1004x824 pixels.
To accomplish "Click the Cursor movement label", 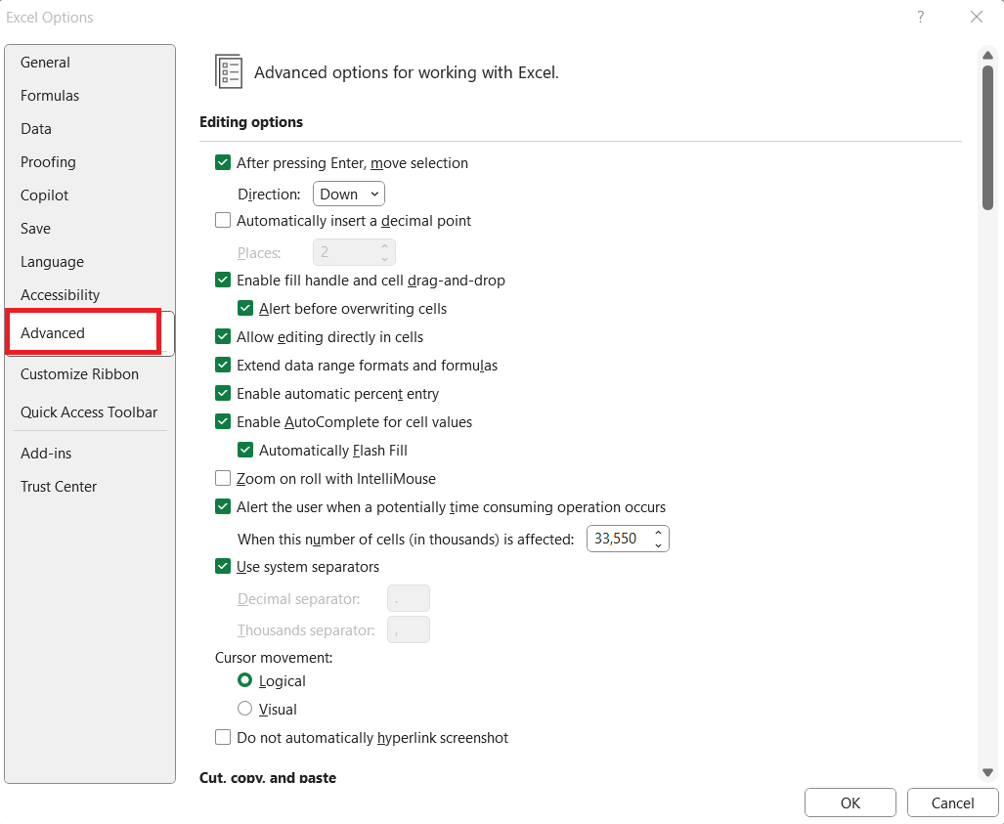I will (274, 658).
